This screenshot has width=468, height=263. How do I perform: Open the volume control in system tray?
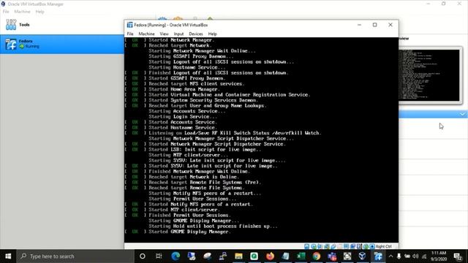415,256
